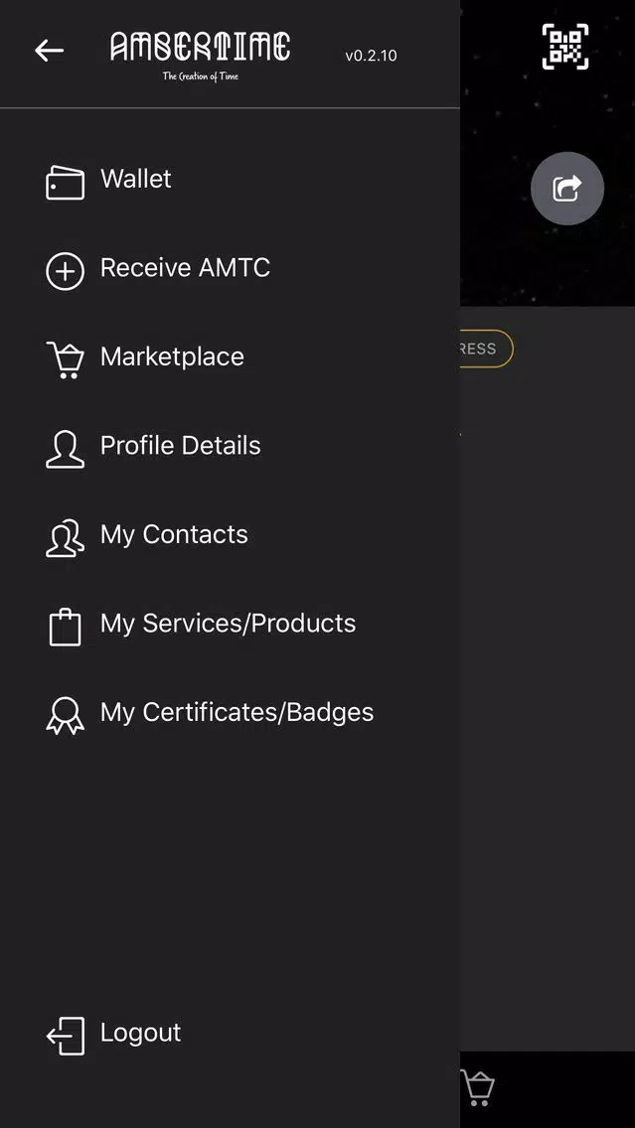Click the shopping cart Marketplace icon
Viewport: 635px width, 1128px height.
click(65, 359)
